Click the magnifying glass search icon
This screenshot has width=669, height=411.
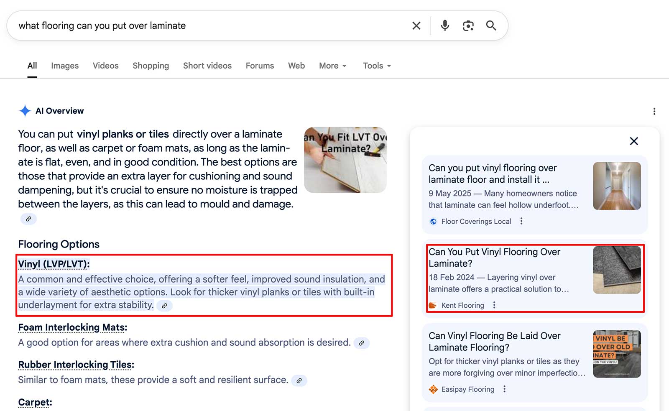coord(491,26)
